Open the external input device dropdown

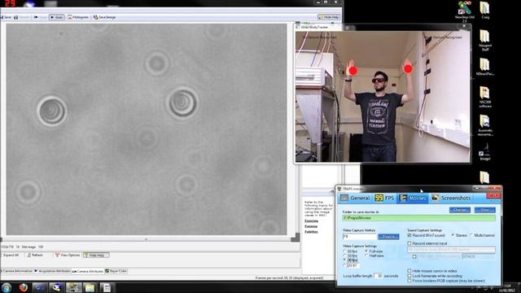coord(451,250)
